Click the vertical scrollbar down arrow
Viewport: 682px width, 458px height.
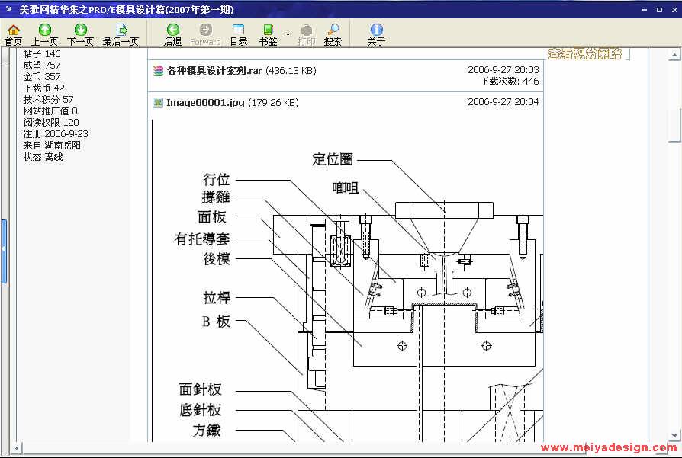click(x=674, y=436)
